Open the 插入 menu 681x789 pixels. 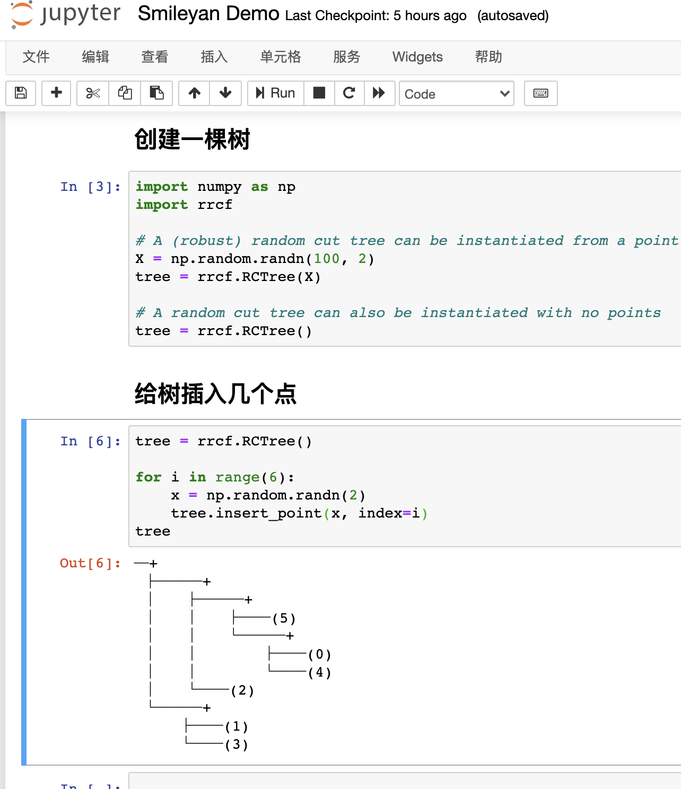click(214, 57)
